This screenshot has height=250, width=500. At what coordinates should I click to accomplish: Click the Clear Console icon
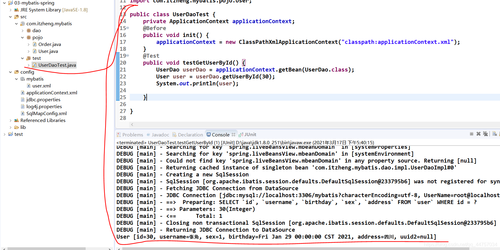(495, 134)
